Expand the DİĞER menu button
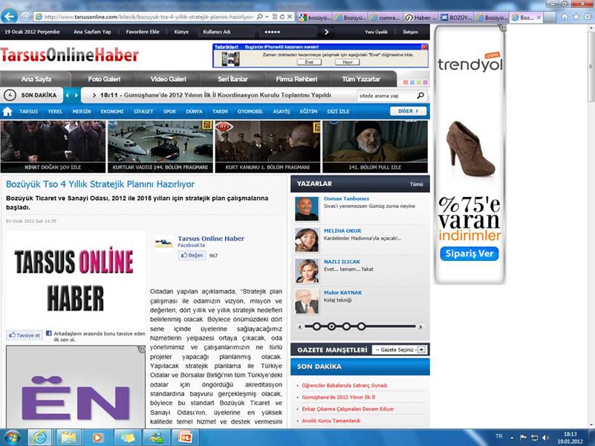 (408, 111)
